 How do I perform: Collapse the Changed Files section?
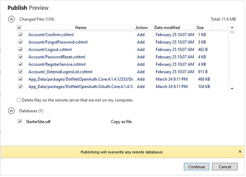pos(11,19)
